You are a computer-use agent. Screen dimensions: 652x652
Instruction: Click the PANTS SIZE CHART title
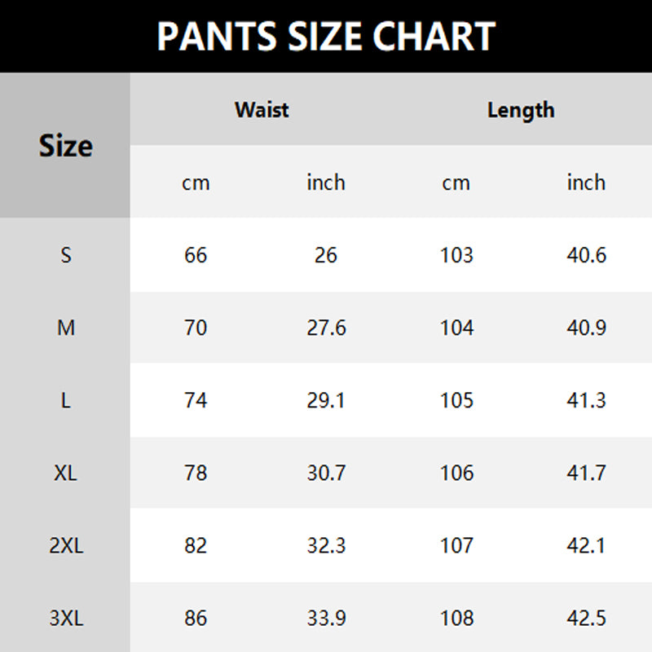[326, 37]
